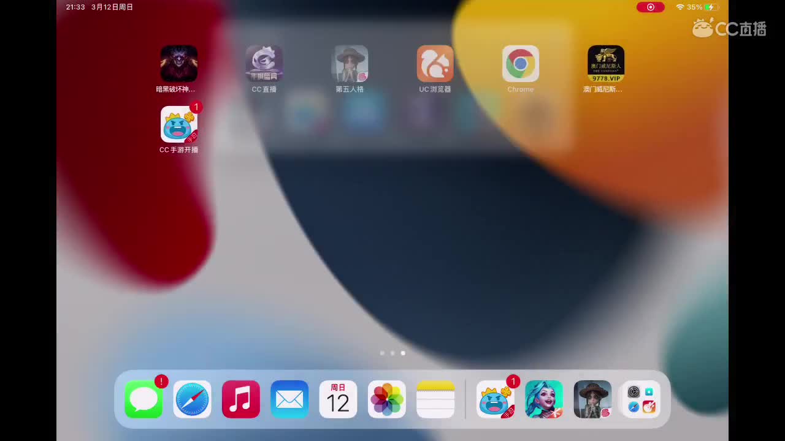
Task: Launch the CC直播 app
Action: [264, 64]
